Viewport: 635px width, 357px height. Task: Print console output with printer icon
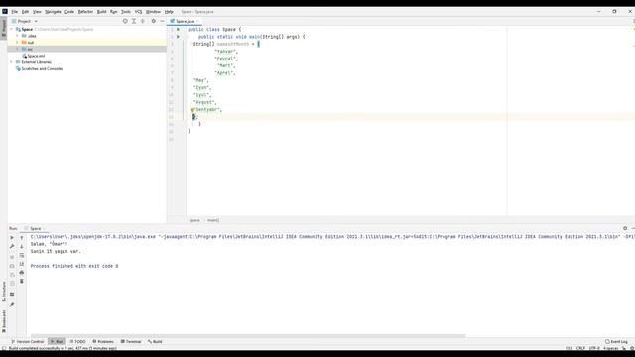pos(22,273)
